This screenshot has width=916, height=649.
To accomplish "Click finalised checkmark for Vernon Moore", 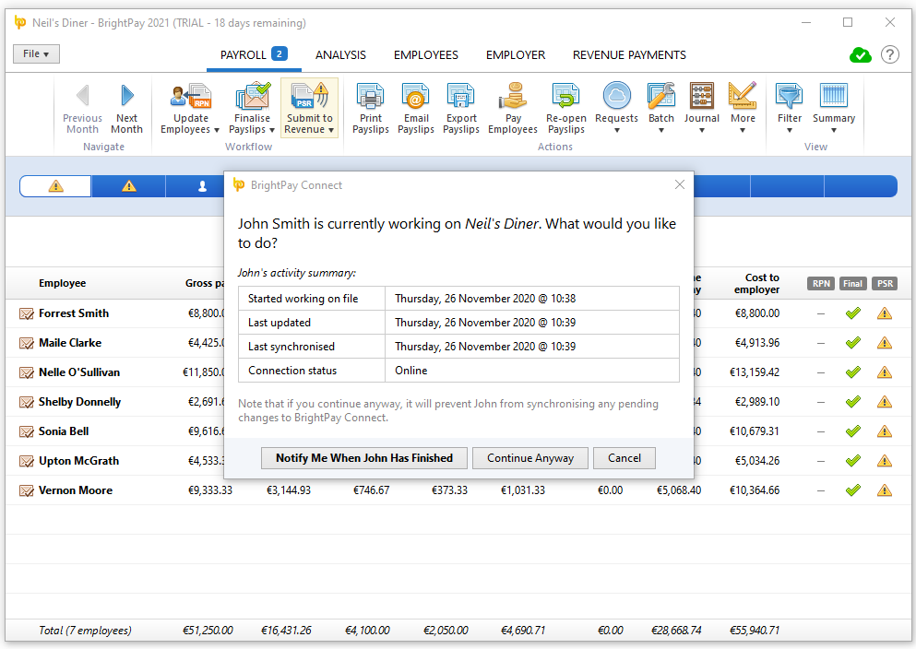I will tap(853, 490).
